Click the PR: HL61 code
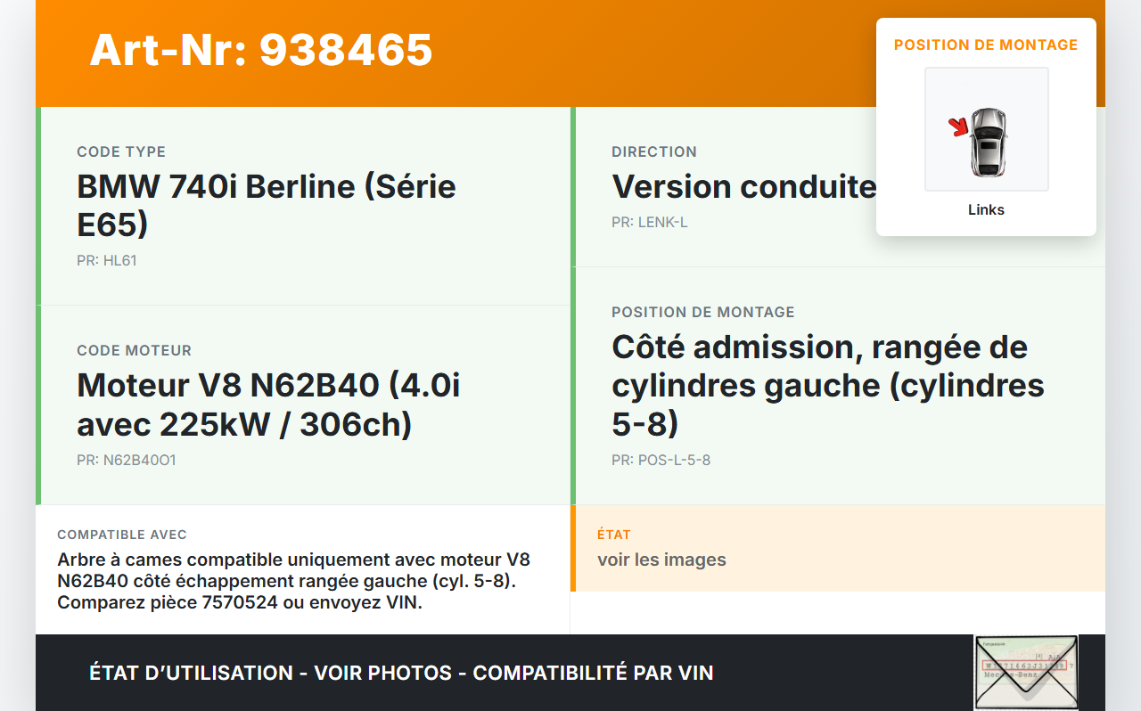 (x=107, y=261)
